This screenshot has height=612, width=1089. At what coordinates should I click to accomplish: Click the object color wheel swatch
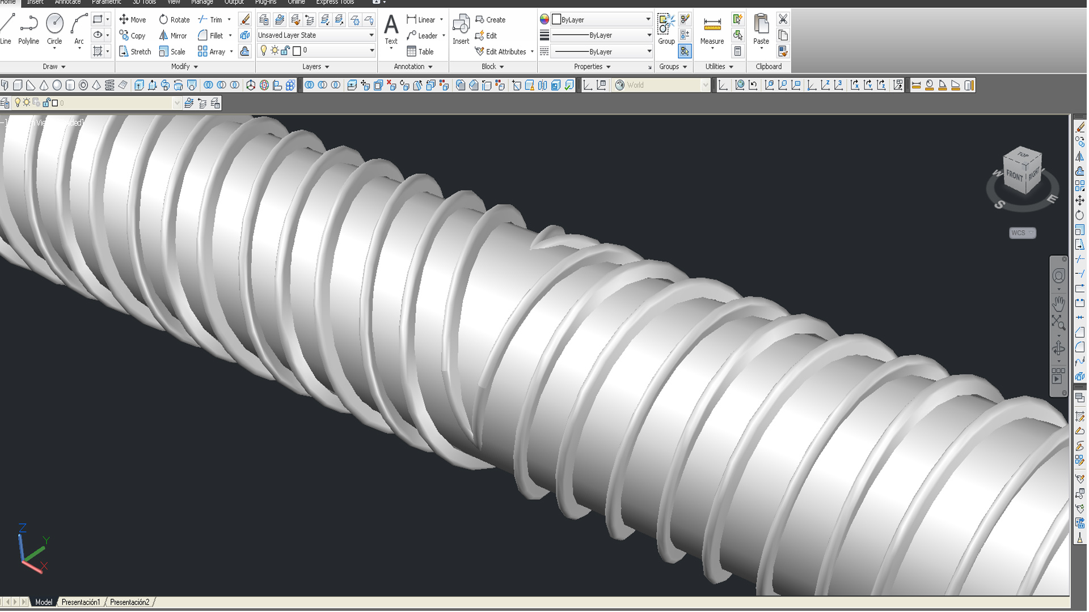coord(544,19)
